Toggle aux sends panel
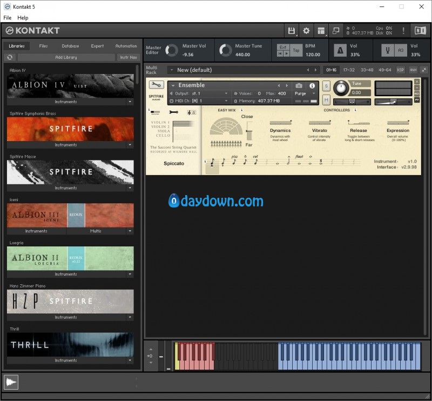Screen dimensions: 432x401 pyautogui.click(x=413, y=70)
